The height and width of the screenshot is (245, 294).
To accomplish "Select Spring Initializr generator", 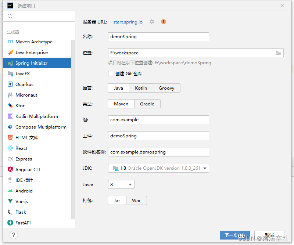I will [x=37, y=63].
